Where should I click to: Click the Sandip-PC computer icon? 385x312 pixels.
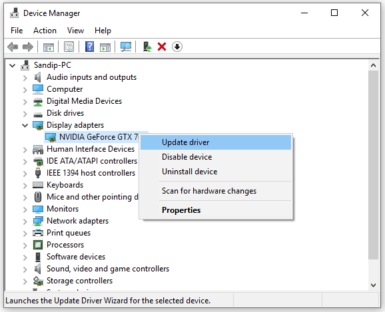click(25, 65)
